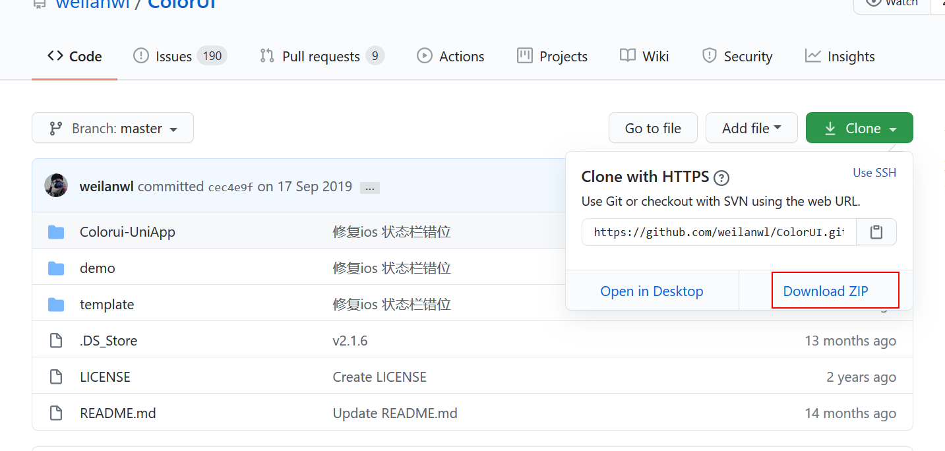Copy the clone URL to clipboard
Screen dimensions: 945x451
click(876, 232)
